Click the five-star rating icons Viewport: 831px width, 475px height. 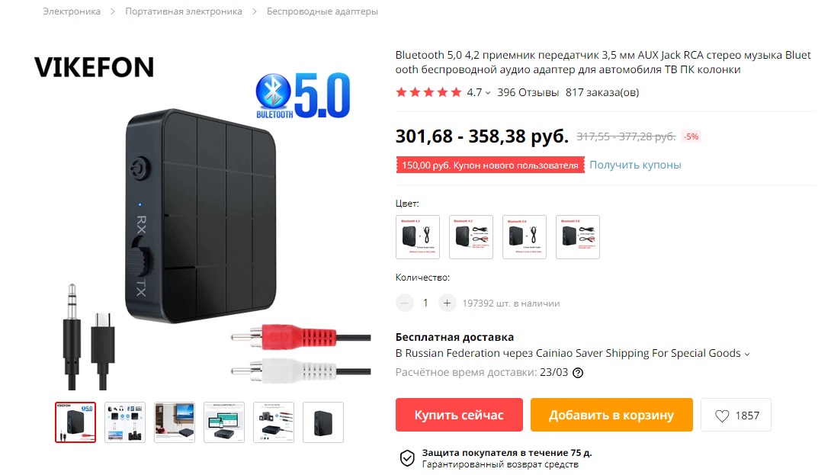pyautogui.click(x=428, y=93)
